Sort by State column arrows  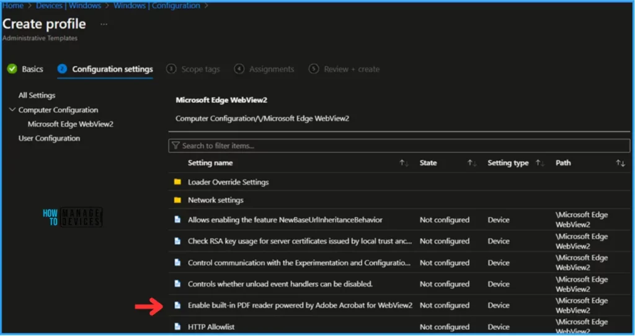[x=472, y=163]
